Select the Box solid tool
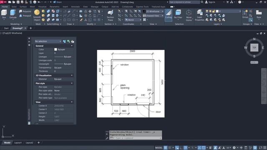 click(4, 14)
